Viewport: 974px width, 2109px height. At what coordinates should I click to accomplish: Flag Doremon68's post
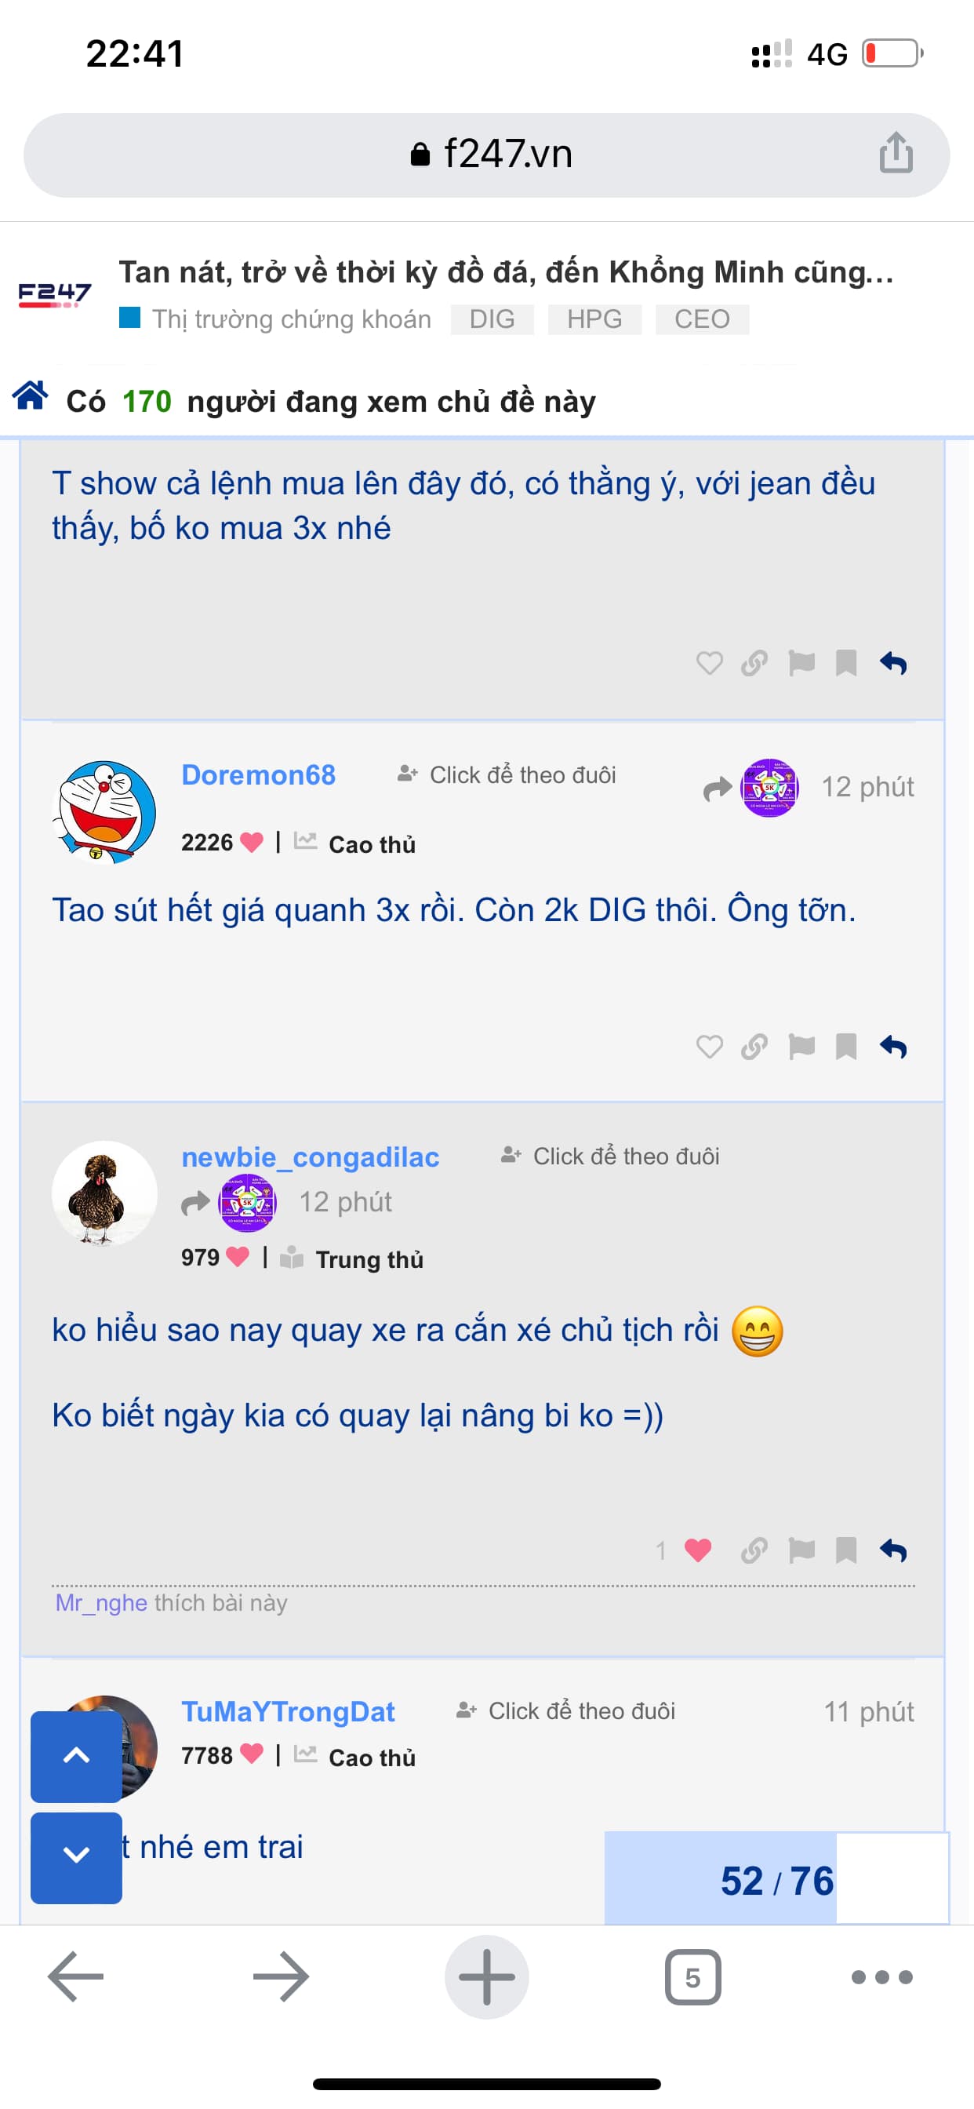(x=801, y=1047)
